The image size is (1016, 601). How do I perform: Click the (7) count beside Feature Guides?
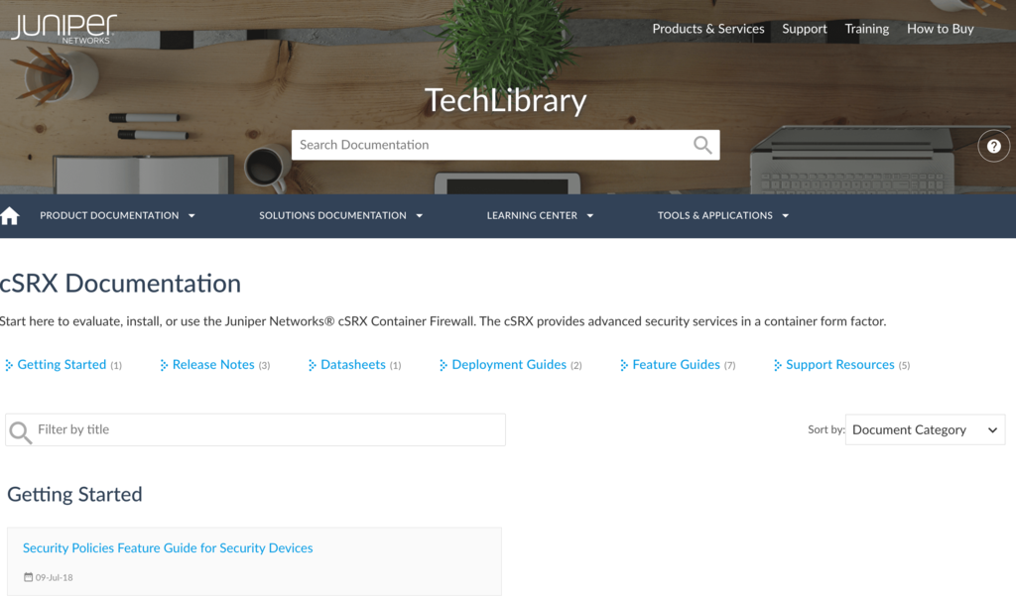coord(729,366)
